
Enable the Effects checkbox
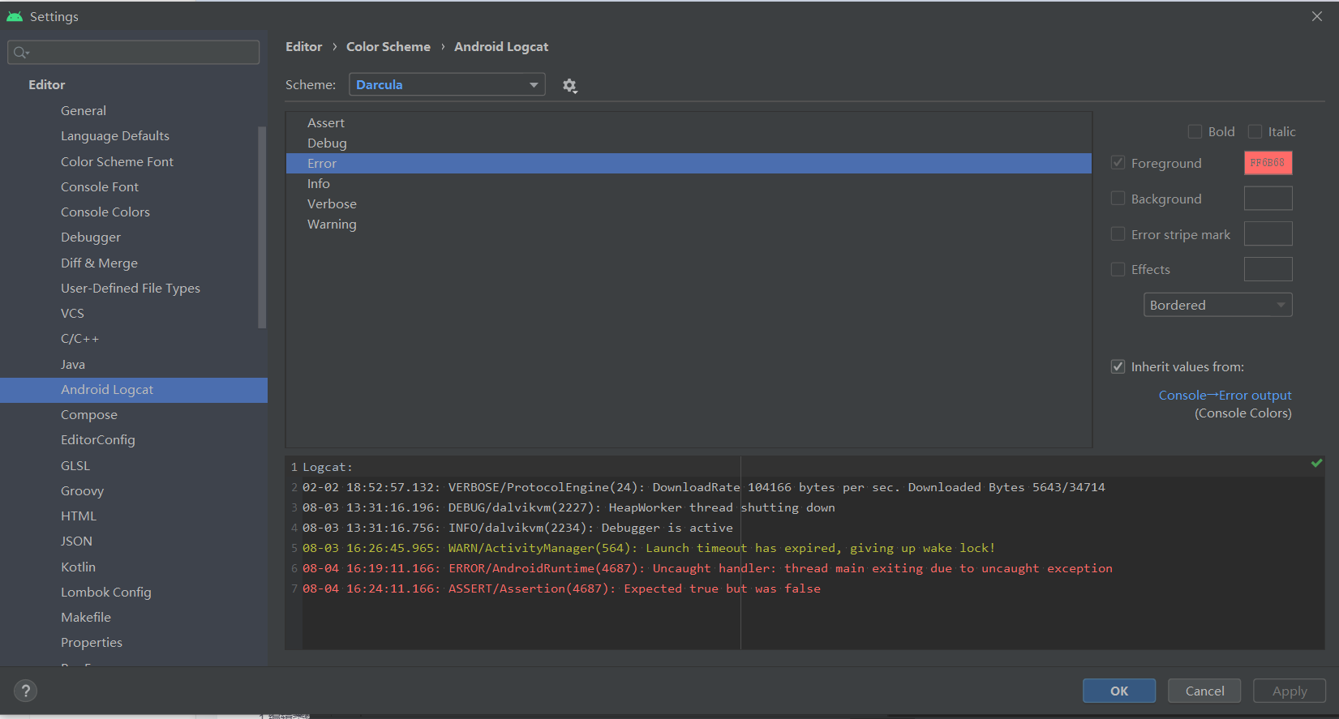click(x=1118, y=269)
